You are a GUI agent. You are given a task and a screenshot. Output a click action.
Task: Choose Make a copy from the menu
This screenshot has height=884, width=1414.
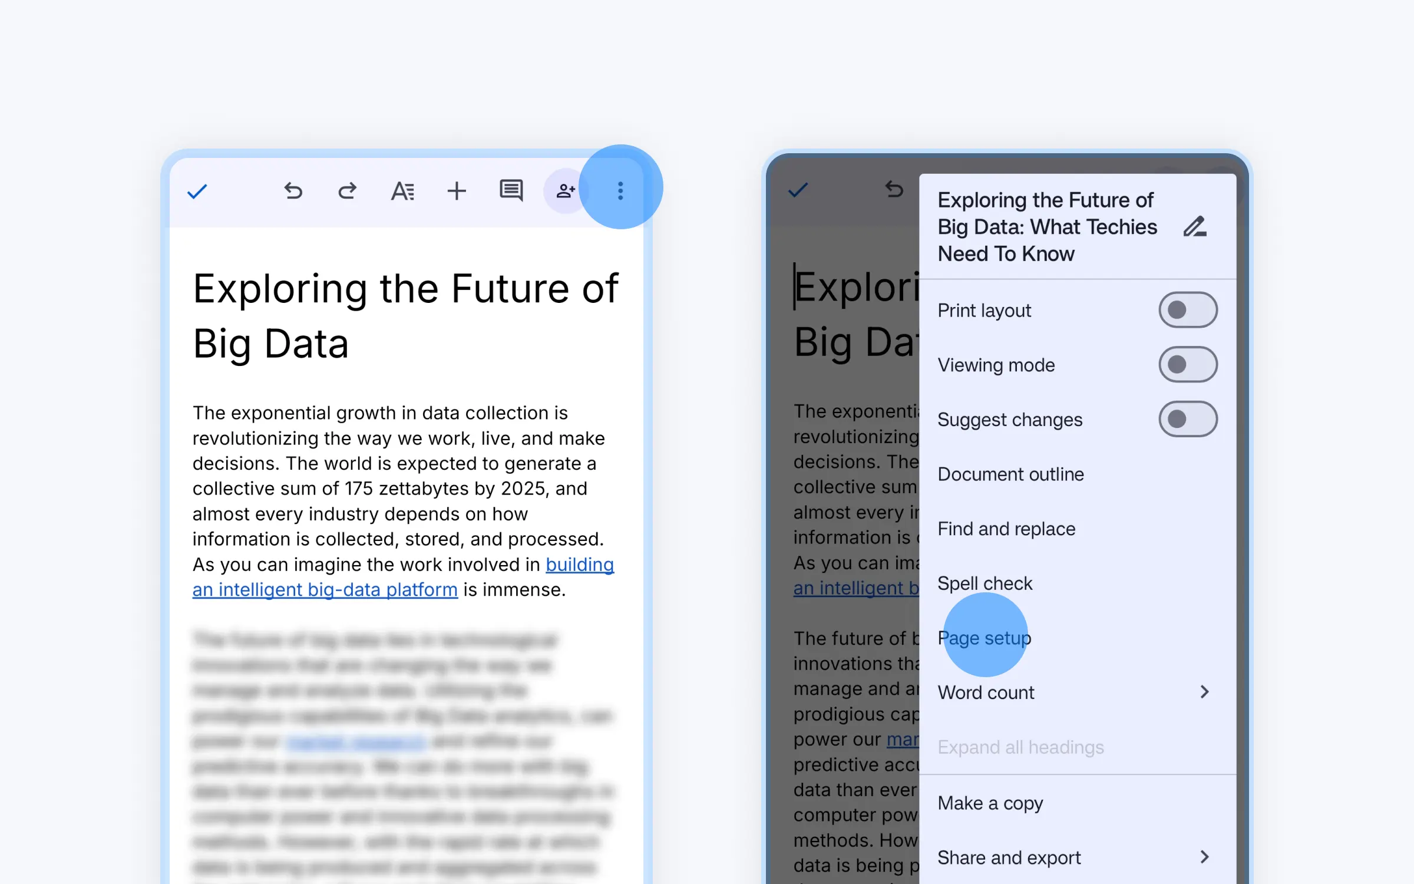tap(1078, 803)
